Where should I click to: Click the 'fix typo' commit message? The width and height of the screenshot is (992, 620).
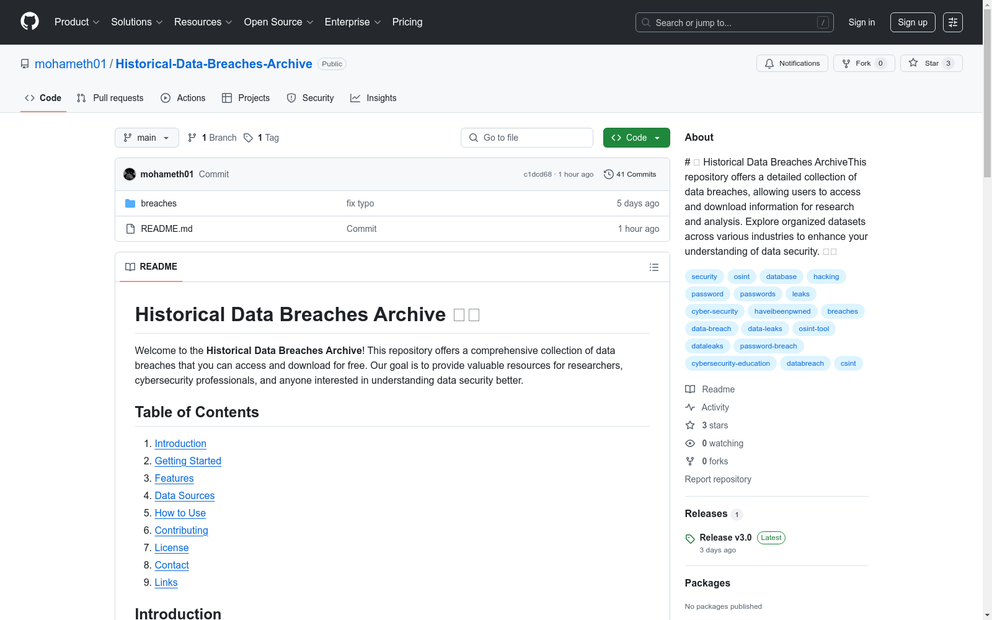click(360, 203)
